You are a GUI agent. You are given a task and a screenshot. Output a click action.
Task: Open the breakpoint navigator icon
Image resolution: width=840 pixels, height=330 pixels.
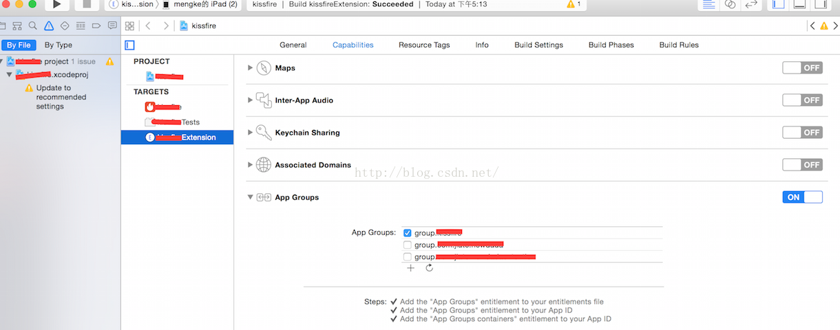point(96,26)
